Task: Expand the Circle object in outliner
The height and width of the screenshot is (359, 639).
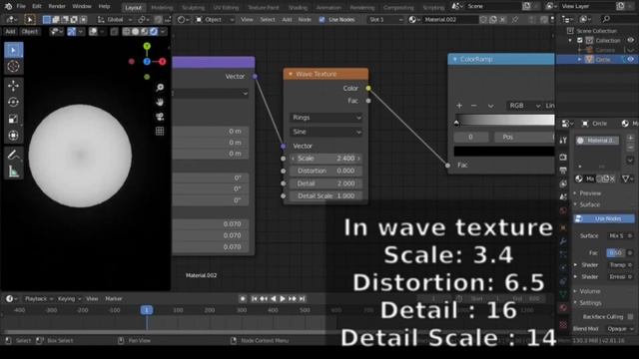Action: coord(579,60)
